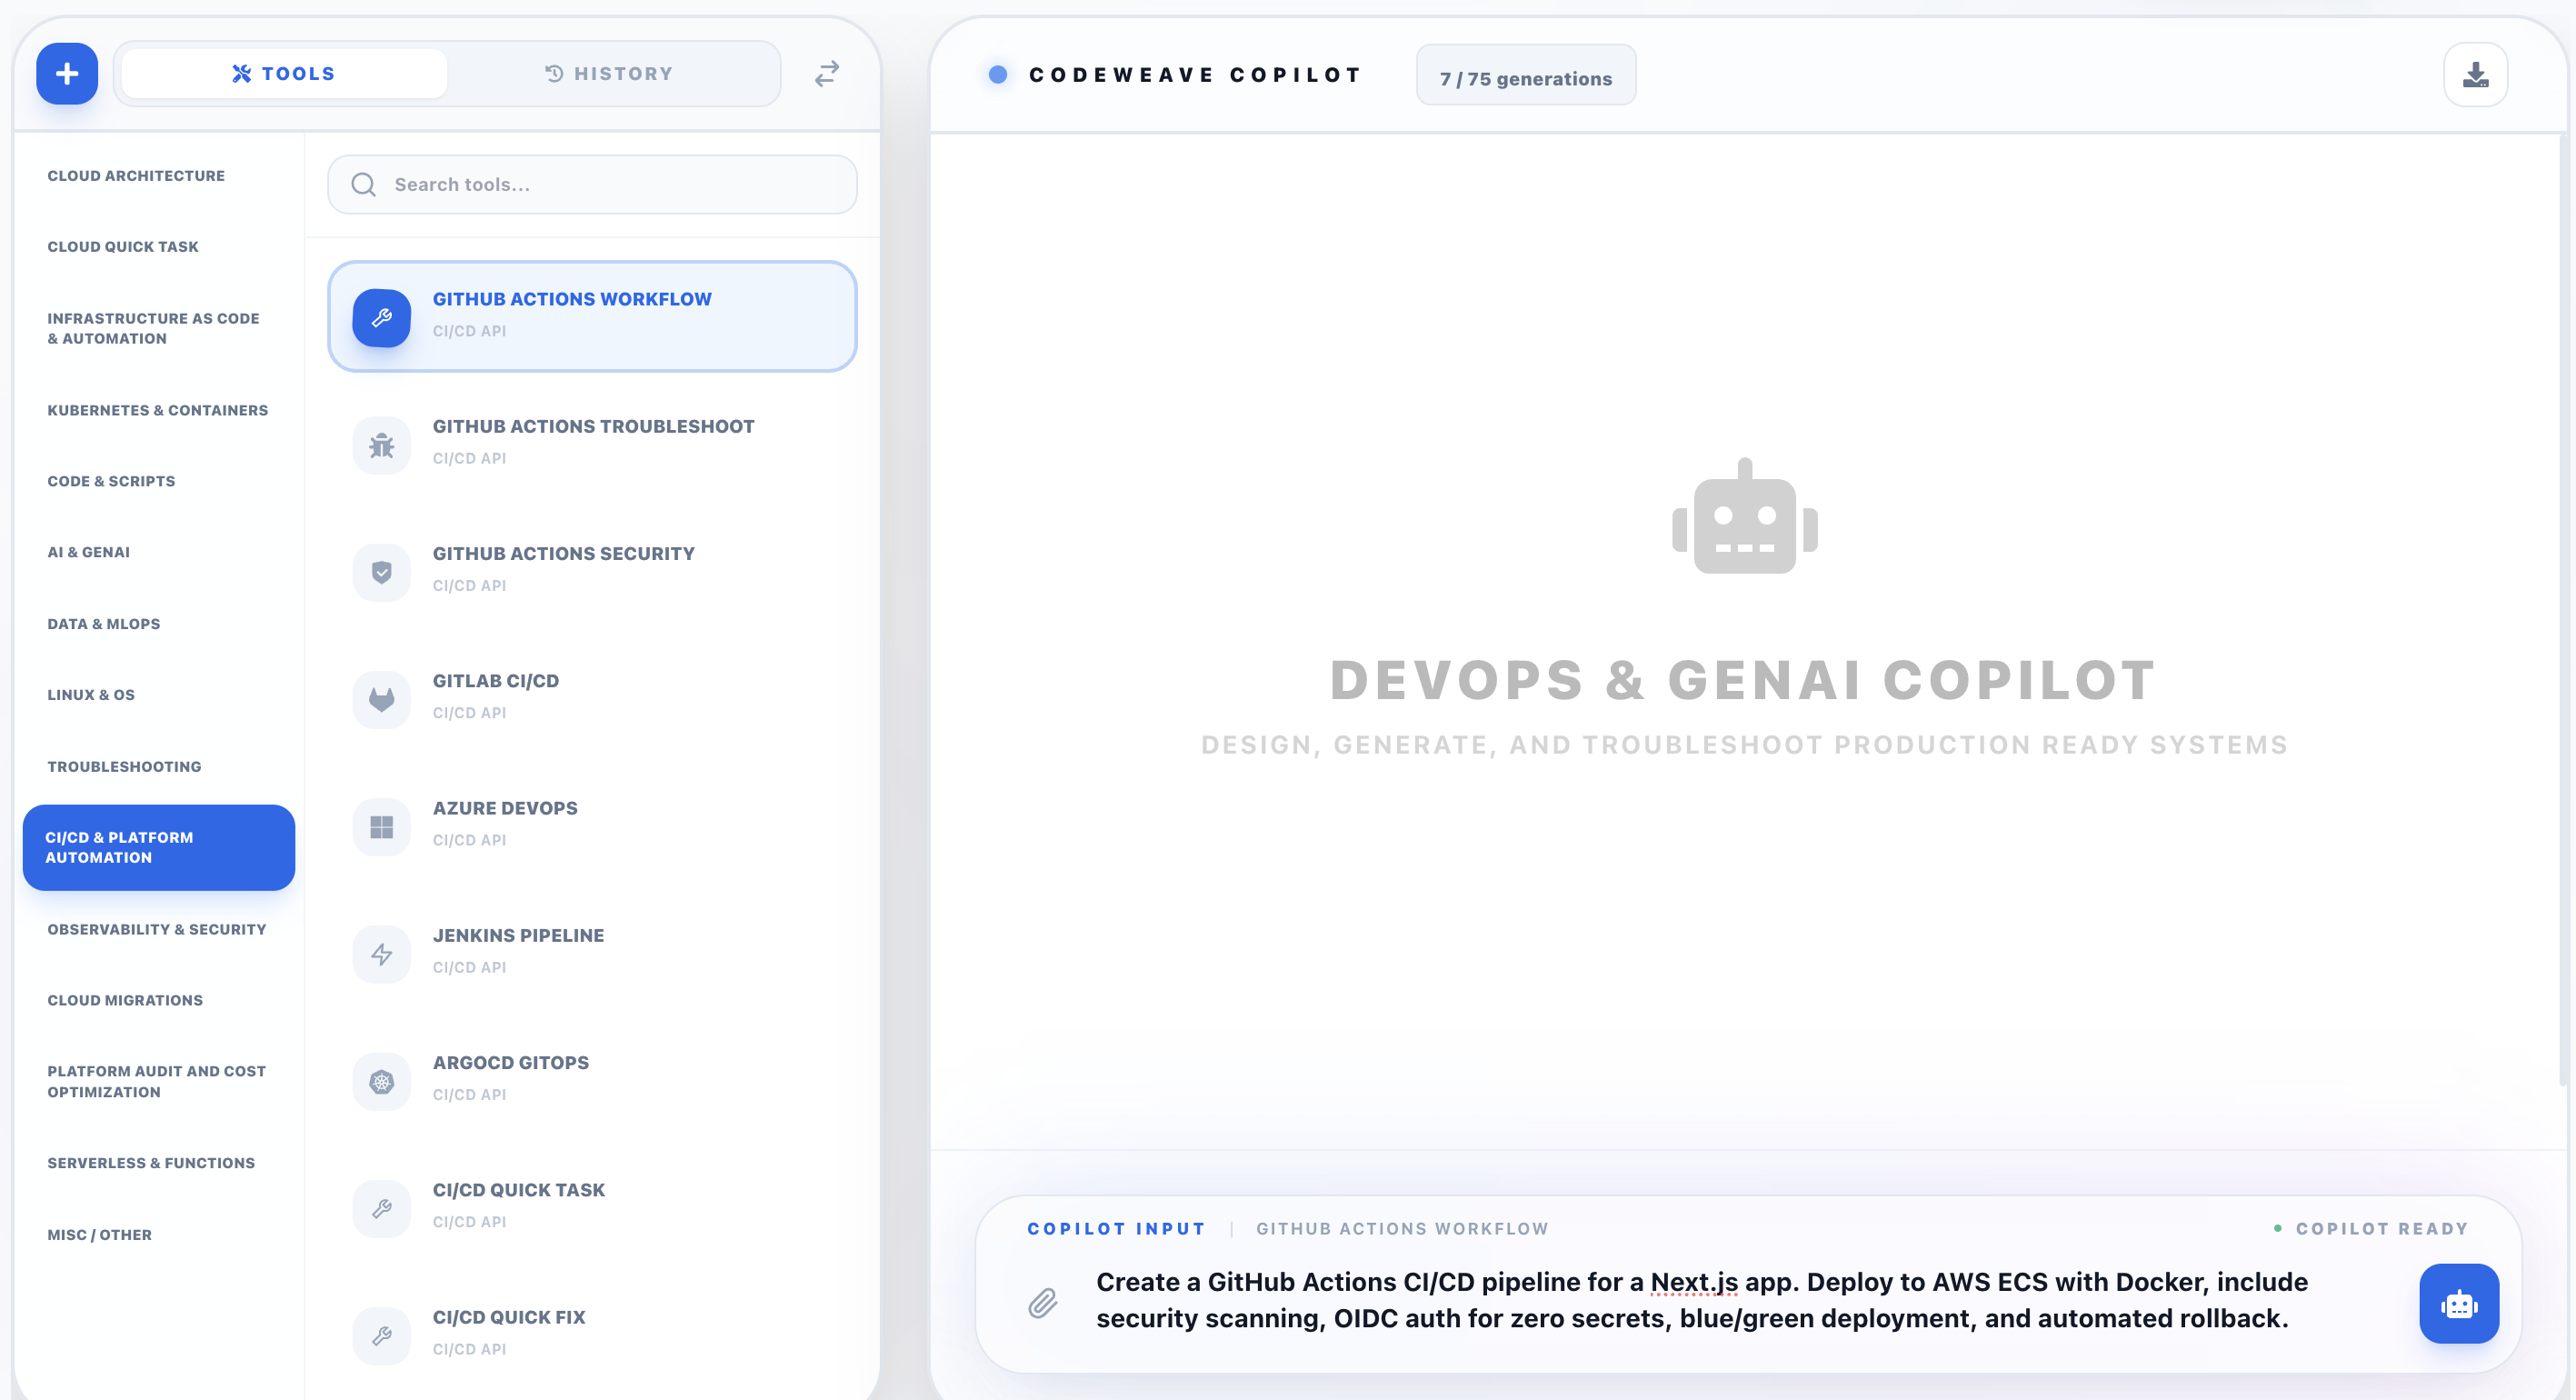Select the GitHub Actions Workflow wrench icon
This screenshot has width=2576, height=1400.
point(381,318)
